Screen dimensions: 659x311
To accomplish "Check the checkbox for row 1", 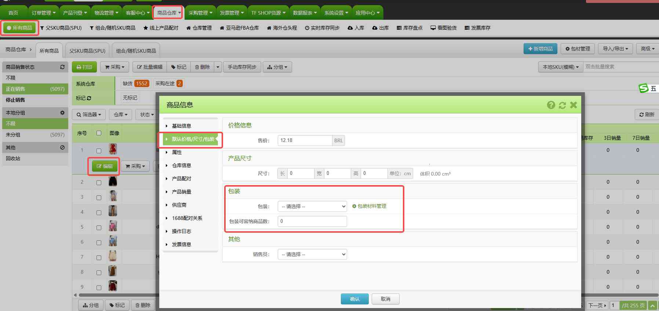I will click(99, 151).
